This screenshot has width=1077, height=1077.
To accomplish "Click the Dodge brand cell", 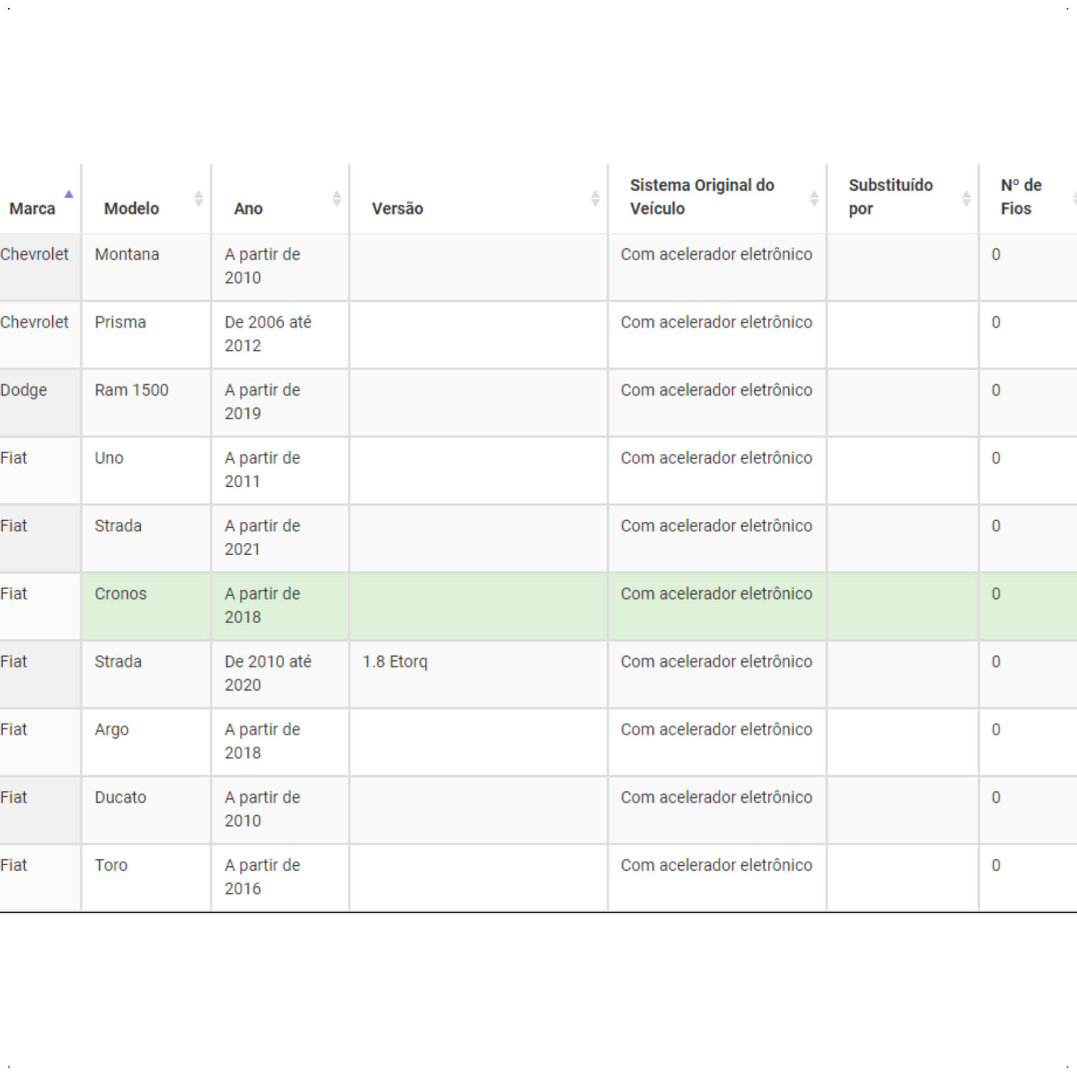I will [40, 402].
